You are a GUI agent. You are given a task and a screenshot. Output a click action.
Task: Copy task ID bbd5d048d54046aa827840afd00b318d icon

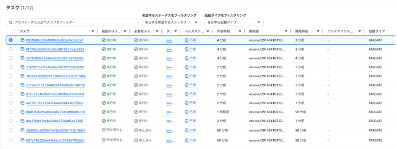tap(22, 112)
